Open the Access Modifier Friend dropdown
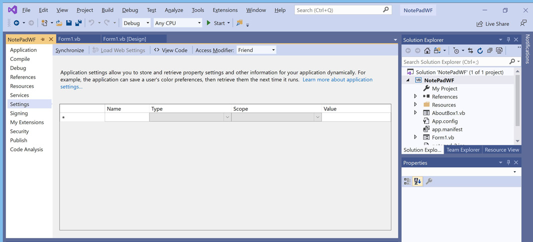Screen dimensions: 533x242 (256, 50)
